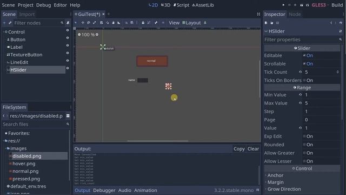Enable the Exp Edit checkbox

[x=304, y=136]
